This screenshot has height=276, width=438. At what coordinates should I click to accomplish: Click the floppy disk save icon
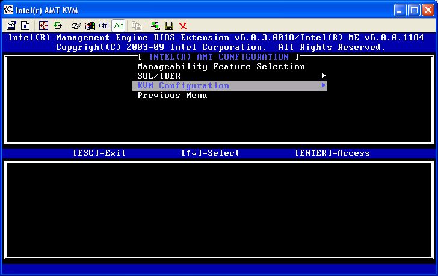(x=169, y=26)
